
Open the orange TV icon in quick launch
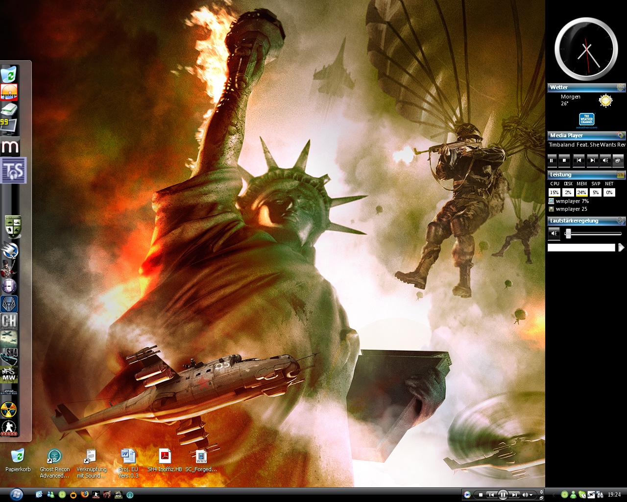coord(73,495)
